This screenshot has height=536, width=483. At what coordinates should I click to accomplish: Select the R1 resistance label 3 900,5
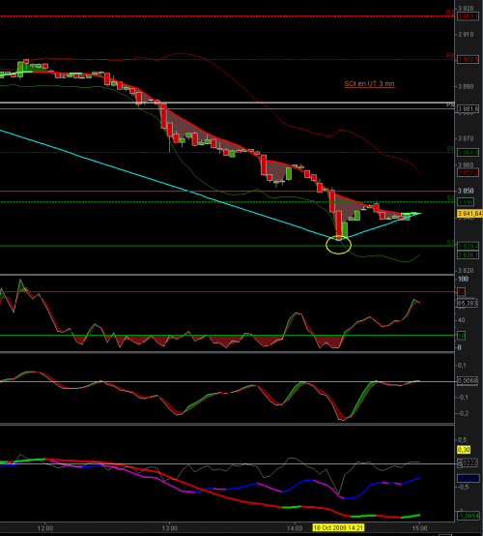[x=468, y=60]
